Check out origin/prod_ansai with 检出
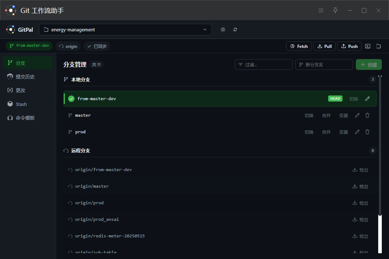389x259 pixels. click(x=360, y=220)
